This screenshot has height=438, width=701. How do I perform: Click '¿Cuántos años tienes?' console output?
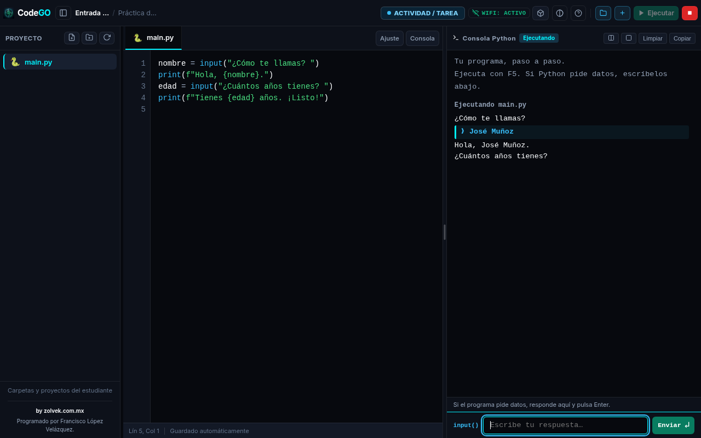click(501, 156)
